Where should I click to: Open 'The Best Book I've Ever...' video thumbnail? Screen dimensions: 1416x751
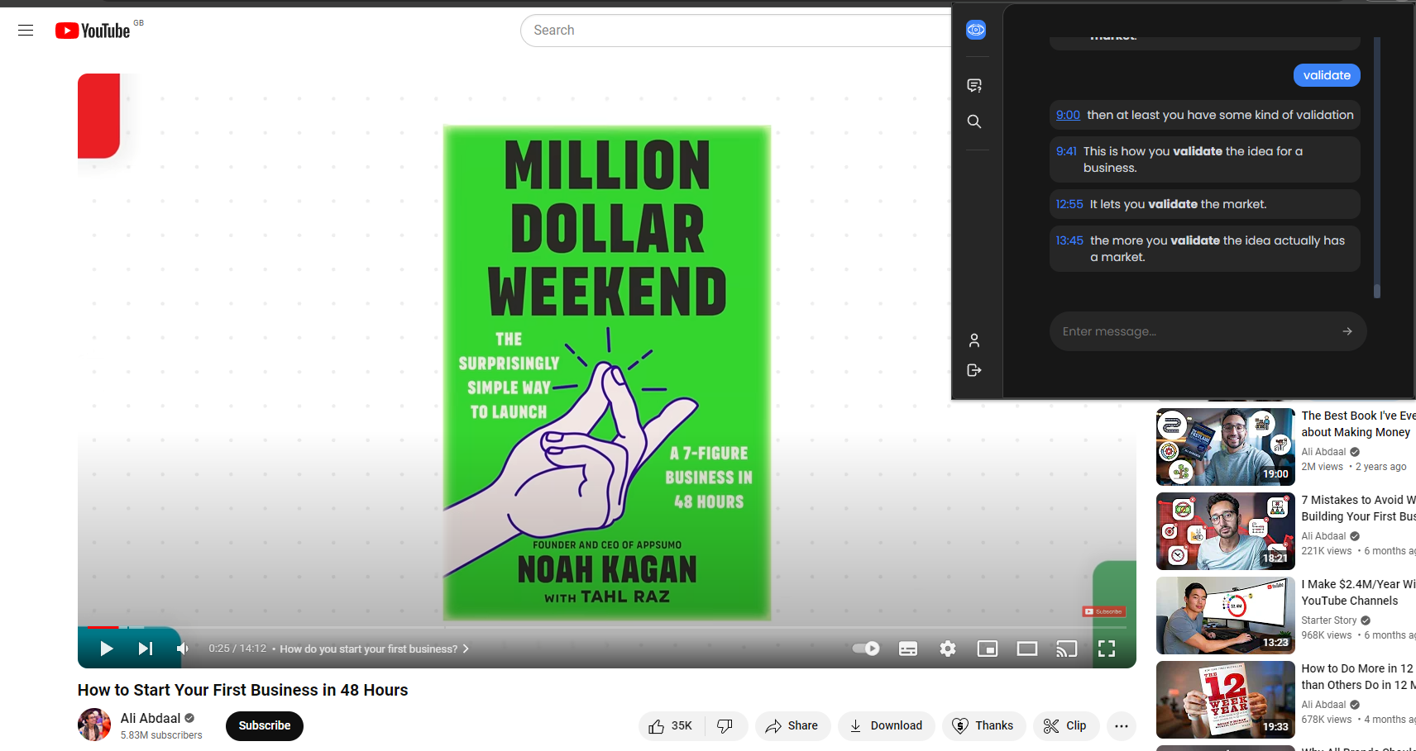coord(1226,447)
